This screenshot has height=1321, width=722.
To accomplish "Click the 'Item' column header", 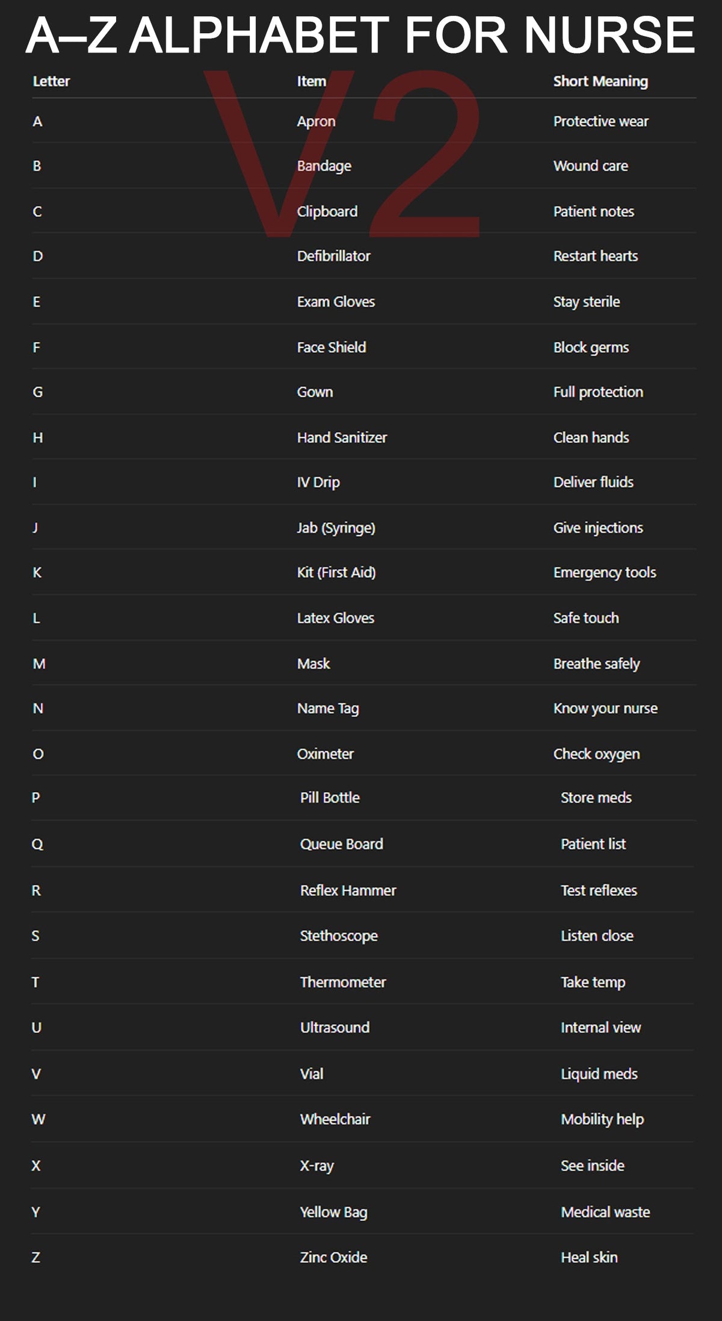I will pyautogui.click(x=311, y=81).
